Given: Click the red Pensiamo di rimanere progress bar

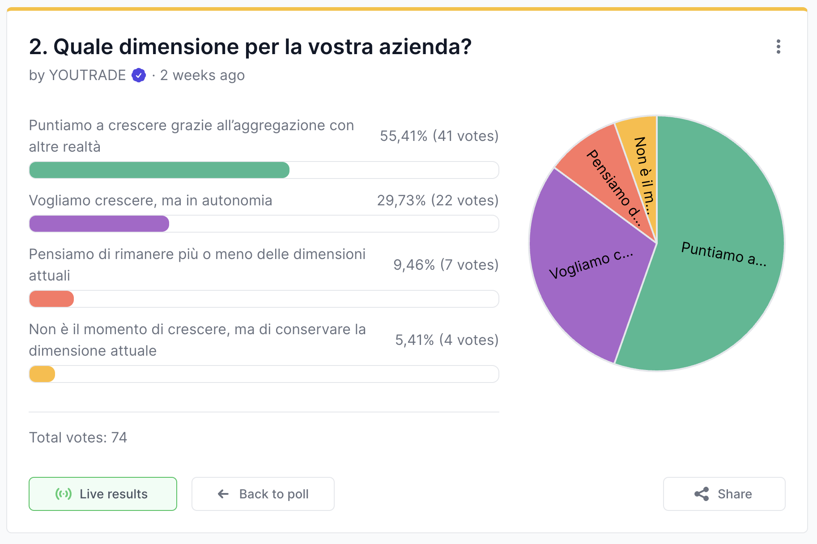Looking at the screenshot, I should [x=51, y=299].
